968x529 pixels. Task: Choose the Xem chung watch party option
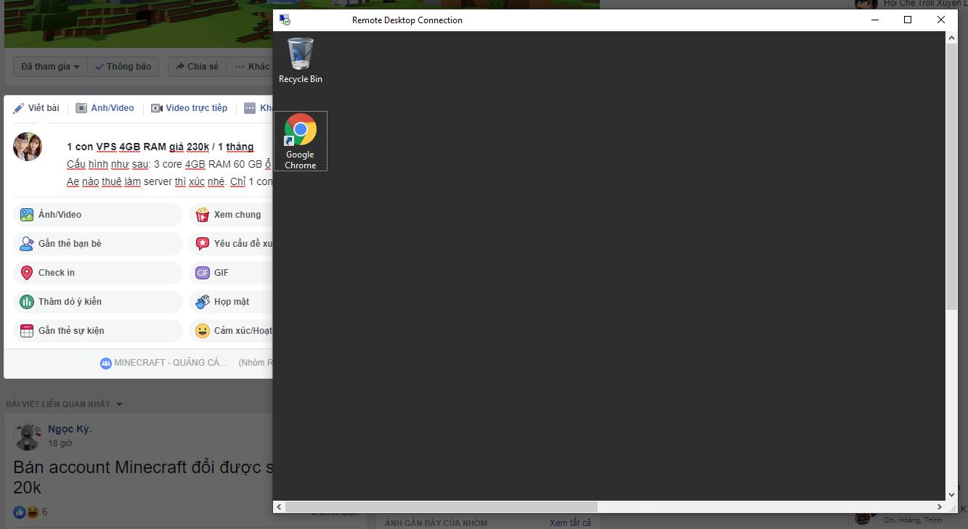coord(231,215)
